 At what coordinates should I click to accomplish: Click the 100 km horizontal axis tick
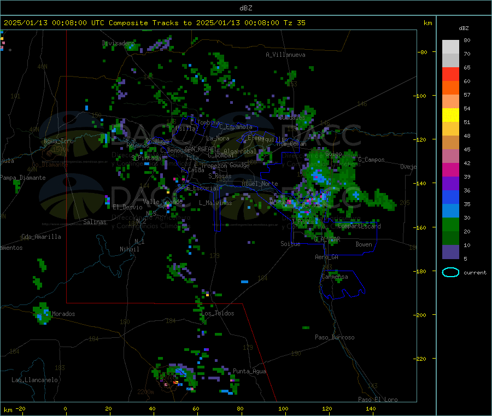[x=283, y=408]
